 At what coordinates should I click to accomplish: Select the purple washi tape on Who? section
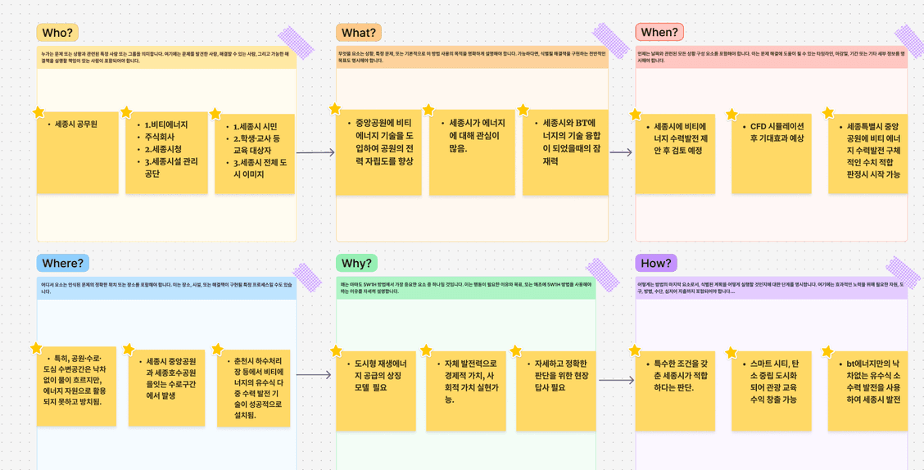[x=296, y=42]
